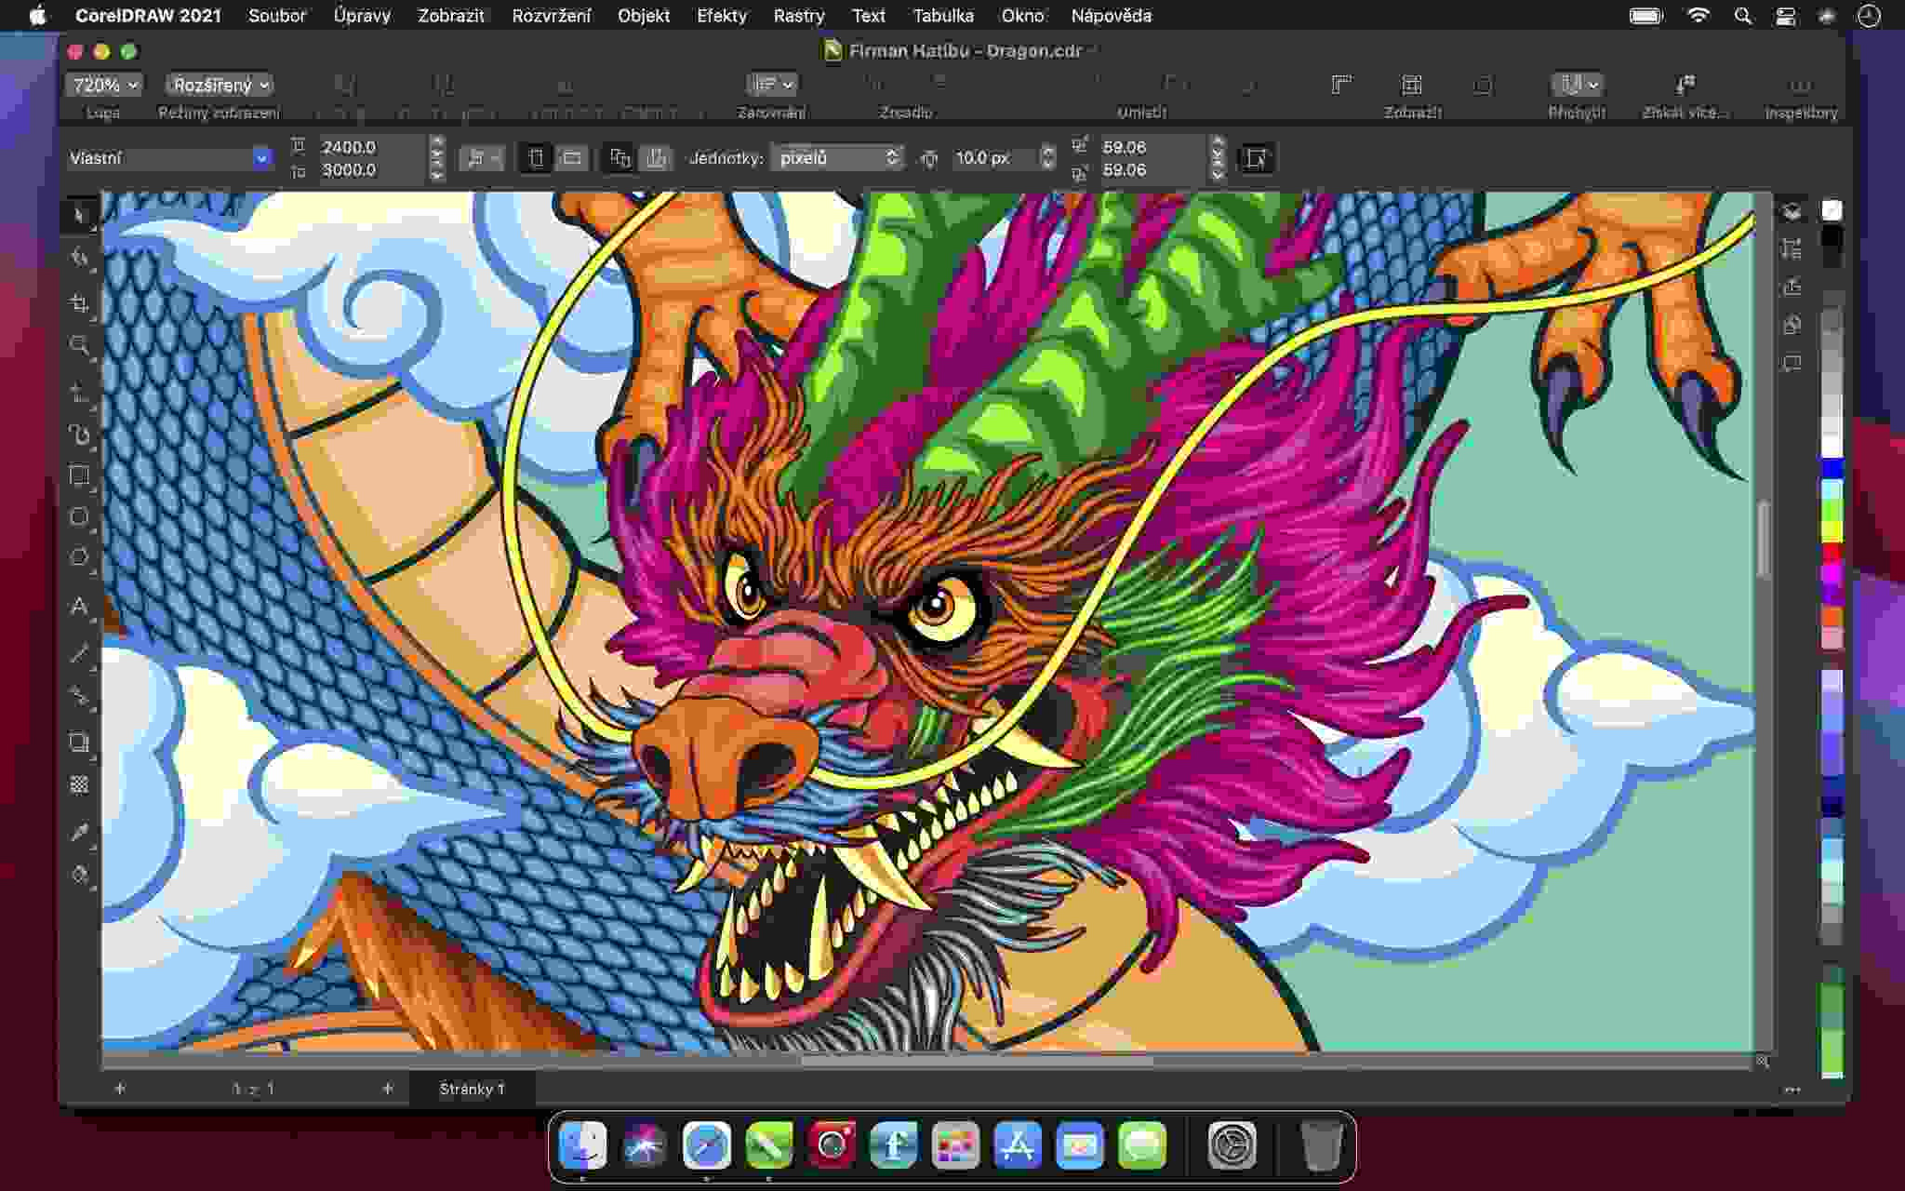Open the Efekty menu
1905x1191 pixels.
[x=721, y=16]
